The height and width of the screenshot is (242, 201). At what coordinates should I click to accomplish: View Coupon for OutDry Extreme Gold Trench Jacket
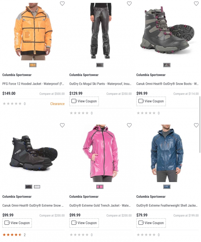click(84, 223)
